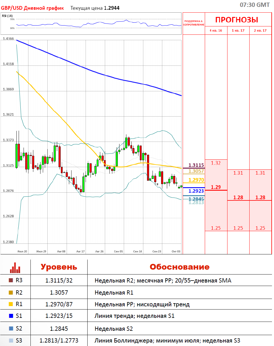Select the 2 кв. 17 forecast column header
274x346 pixels.
click(x=260, y=30)
